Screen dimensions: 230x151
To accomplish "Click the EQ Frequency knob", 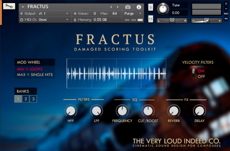I will point(122,111).
